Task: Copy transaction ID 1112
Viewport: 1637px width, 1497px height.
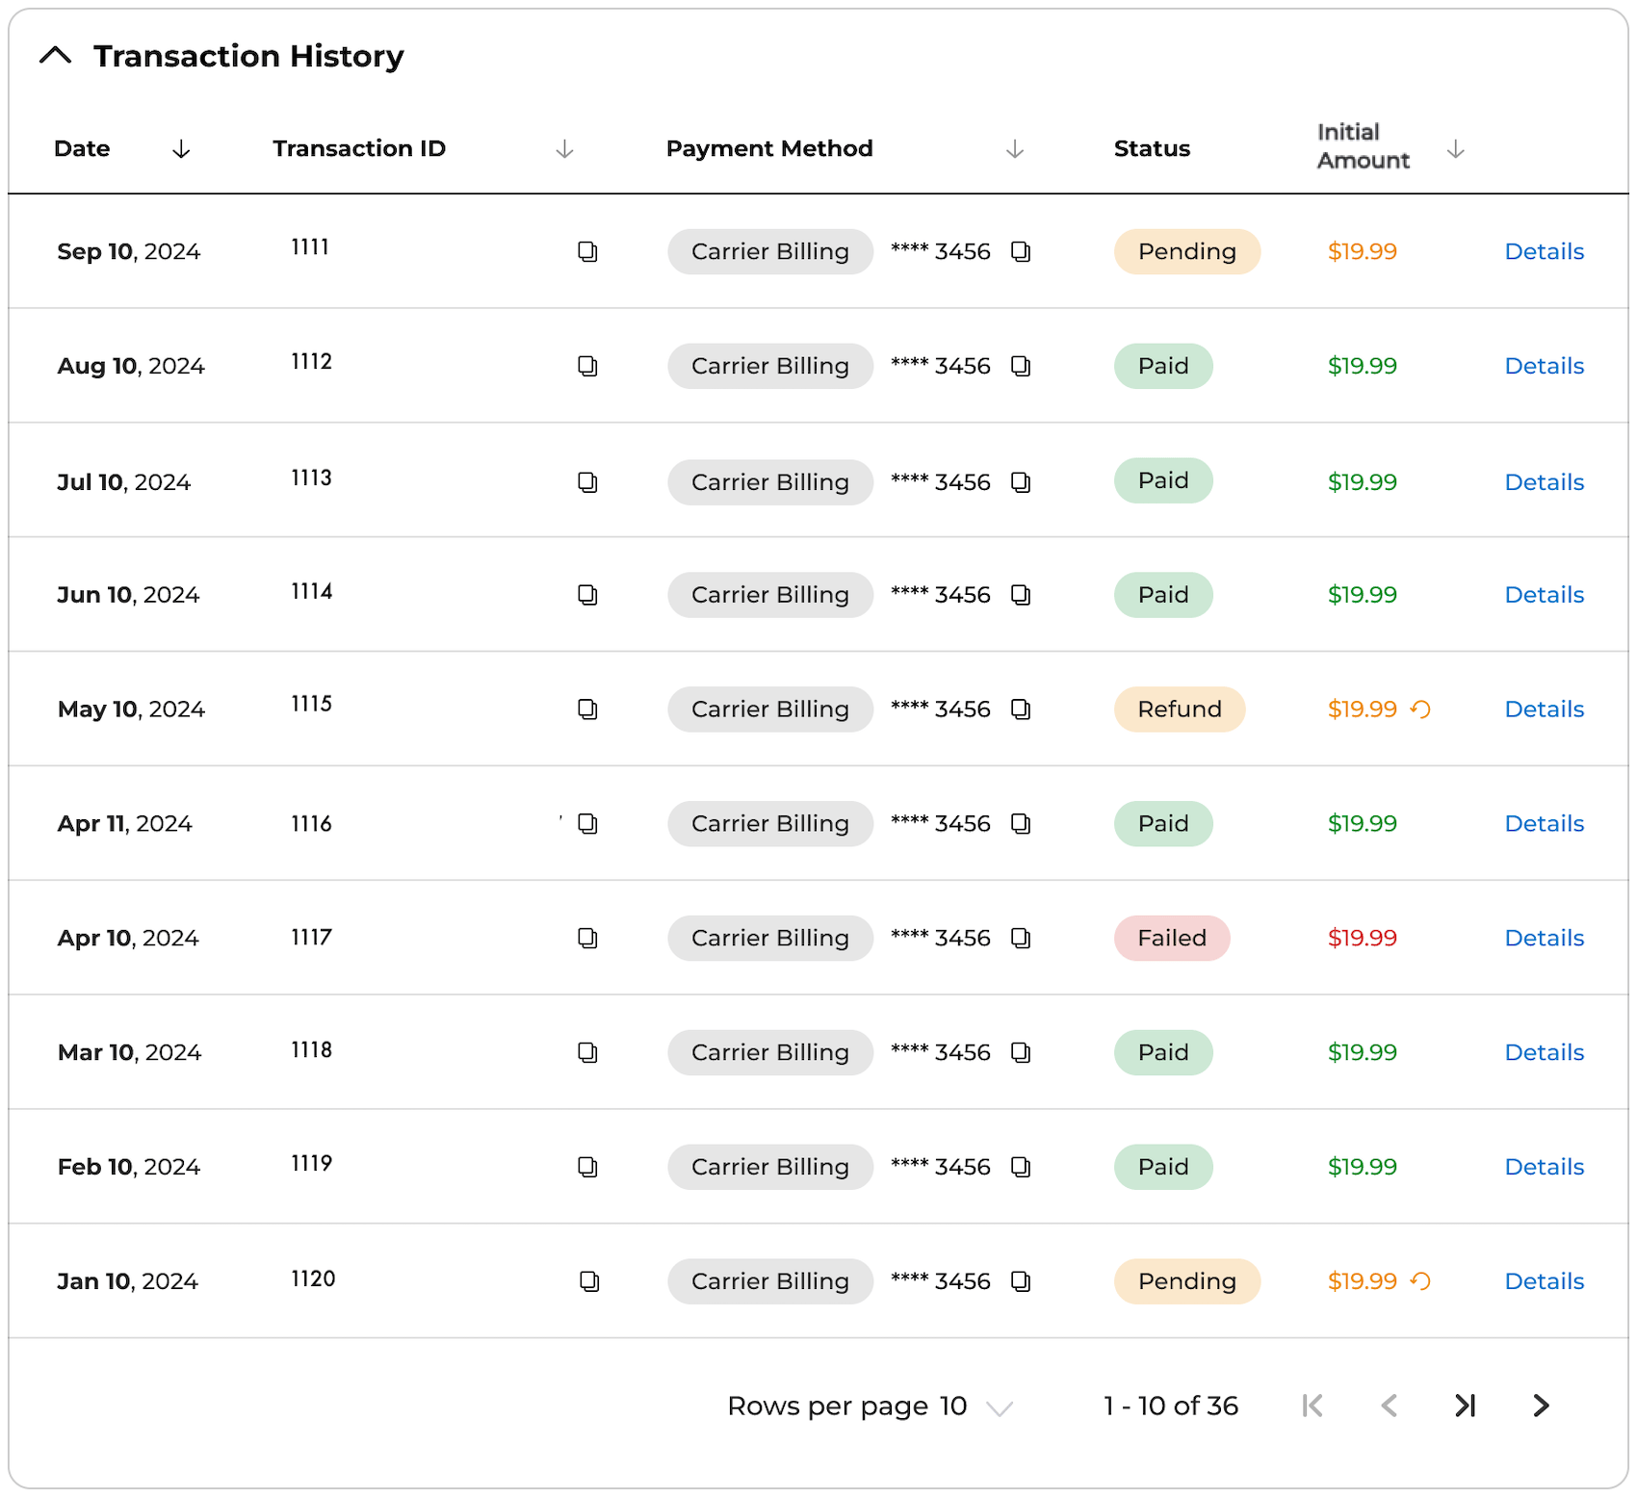Action: tap(587, 366)
